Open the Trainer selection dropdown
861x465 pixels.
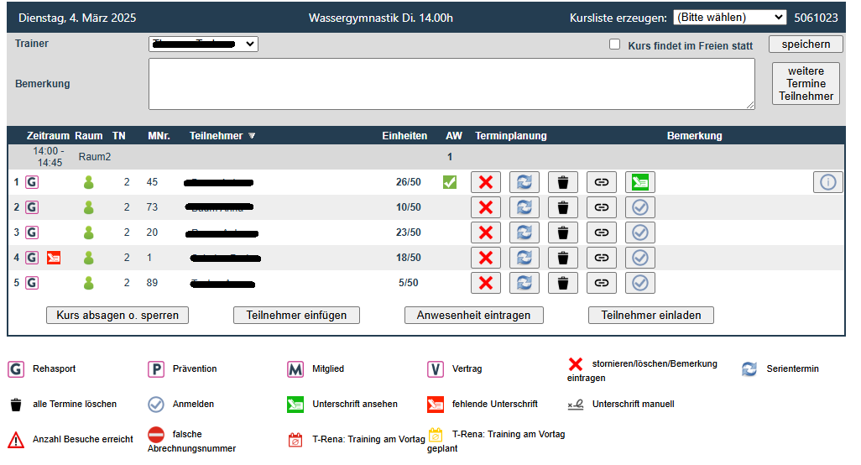203,44
